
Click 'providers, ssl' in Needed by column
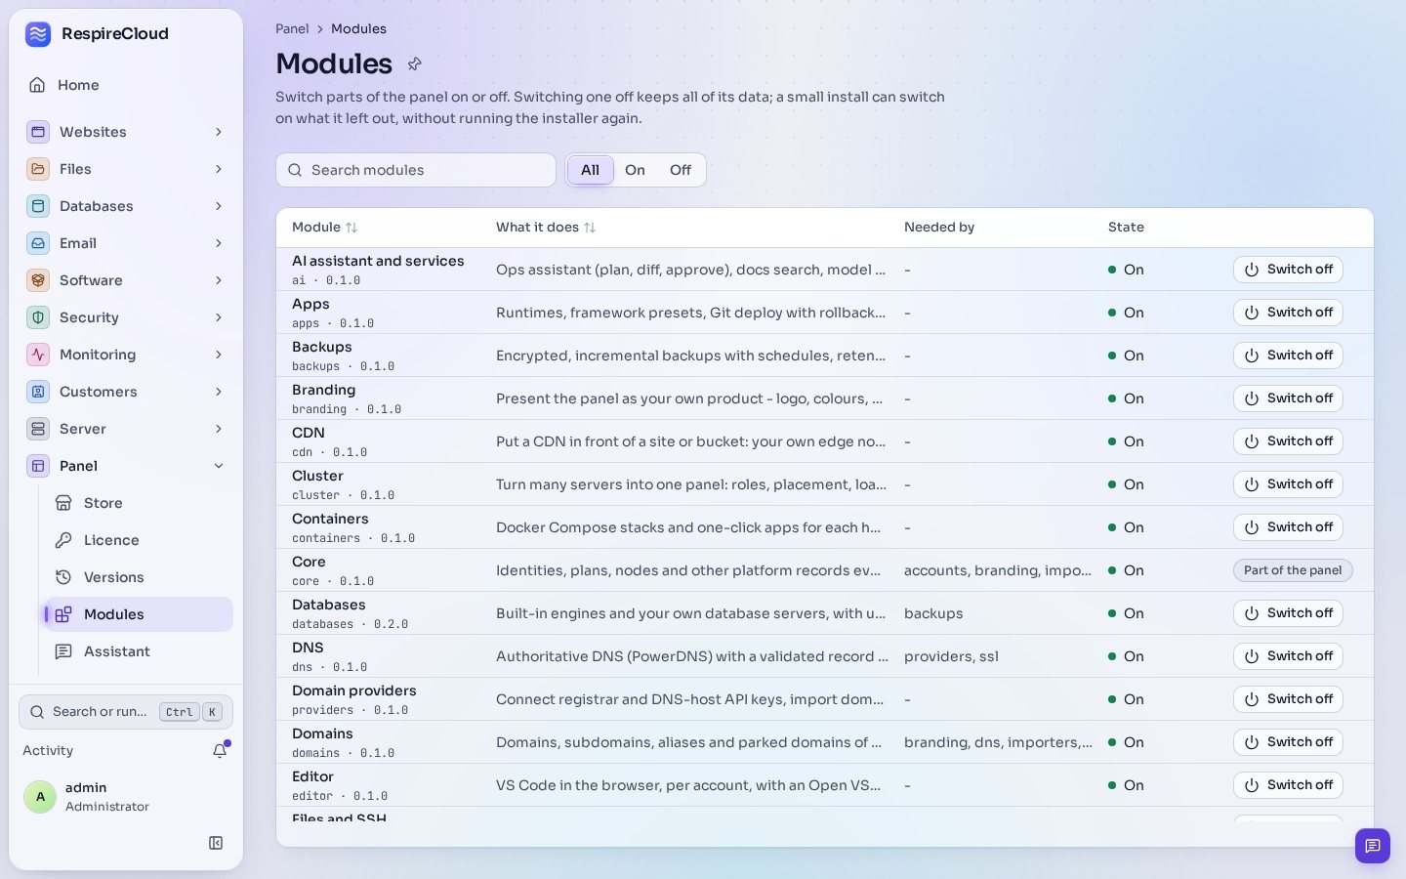pyautogui.click(x=951, y=656)
